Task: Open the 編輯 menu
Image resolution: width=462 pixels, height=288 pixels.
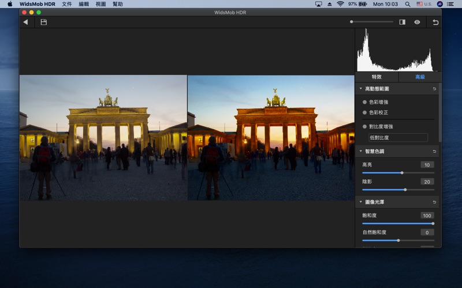Action: click(x=84, y=4)
